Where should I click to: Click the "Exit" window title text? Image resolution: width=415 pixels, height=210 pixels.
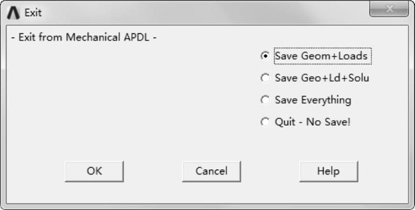point(33,13)
